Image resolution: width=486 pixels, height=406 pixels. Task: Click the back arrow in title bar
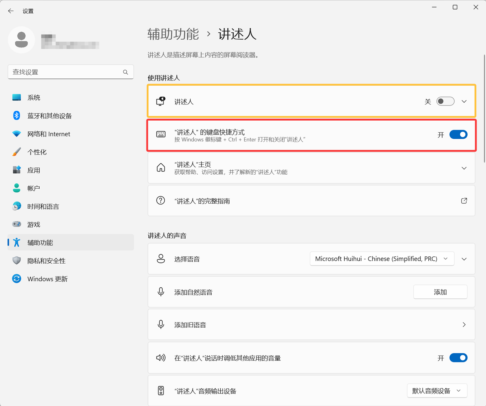point(11,11)
